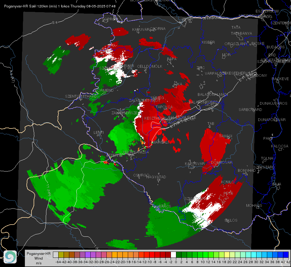Click the TATA city label
The image size is (291, 267).
pos(236,27)
